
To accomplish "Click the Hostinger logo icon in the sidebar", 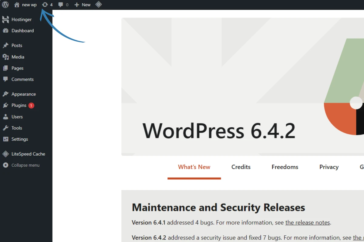I will coord(5,19).
